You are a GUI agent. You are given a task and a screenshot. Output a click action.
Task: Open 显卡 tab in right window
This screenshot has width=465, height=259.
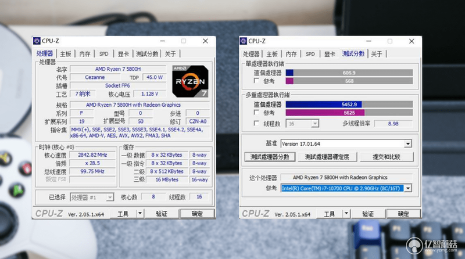tap(330, 54)
